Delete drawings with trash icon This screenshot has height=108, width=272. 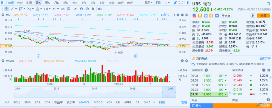point(93,9)
